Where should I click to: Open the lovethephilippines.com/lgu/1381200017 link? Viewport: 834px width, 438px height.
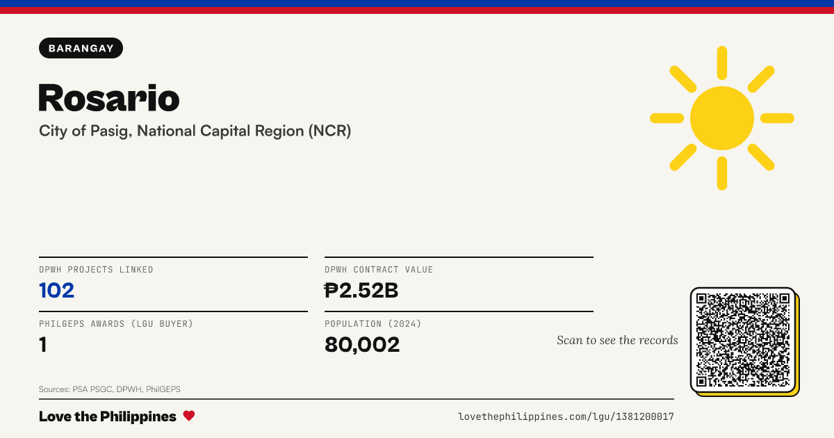(x=566, y=417)
